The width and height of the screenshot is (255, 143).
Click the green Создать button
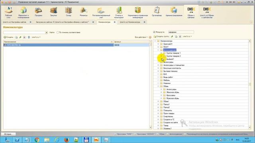[8, 37]
